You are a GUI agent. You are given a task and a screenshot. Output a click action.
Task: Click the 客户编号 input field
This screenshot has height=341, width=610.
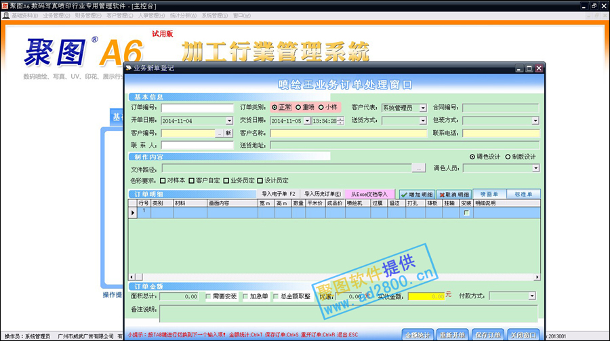pyautogui.click(x=188, y=133)
